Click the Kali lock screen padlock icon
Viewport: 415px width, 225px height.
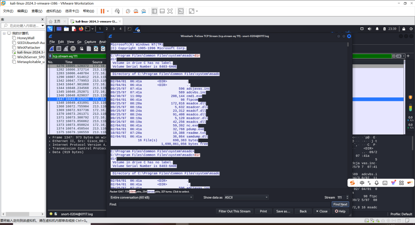pos(404,29)
